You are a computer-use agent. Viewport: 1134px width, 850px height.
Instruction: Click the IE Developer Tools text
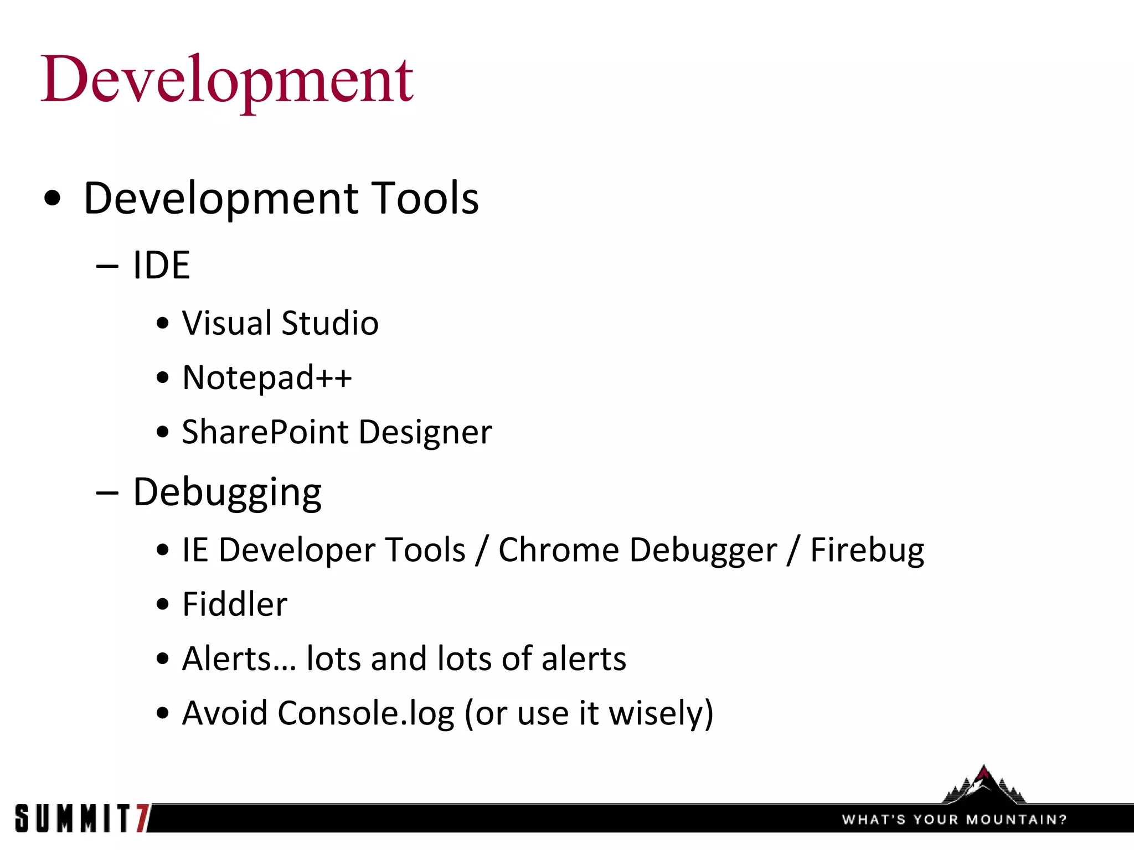(324, 550)
